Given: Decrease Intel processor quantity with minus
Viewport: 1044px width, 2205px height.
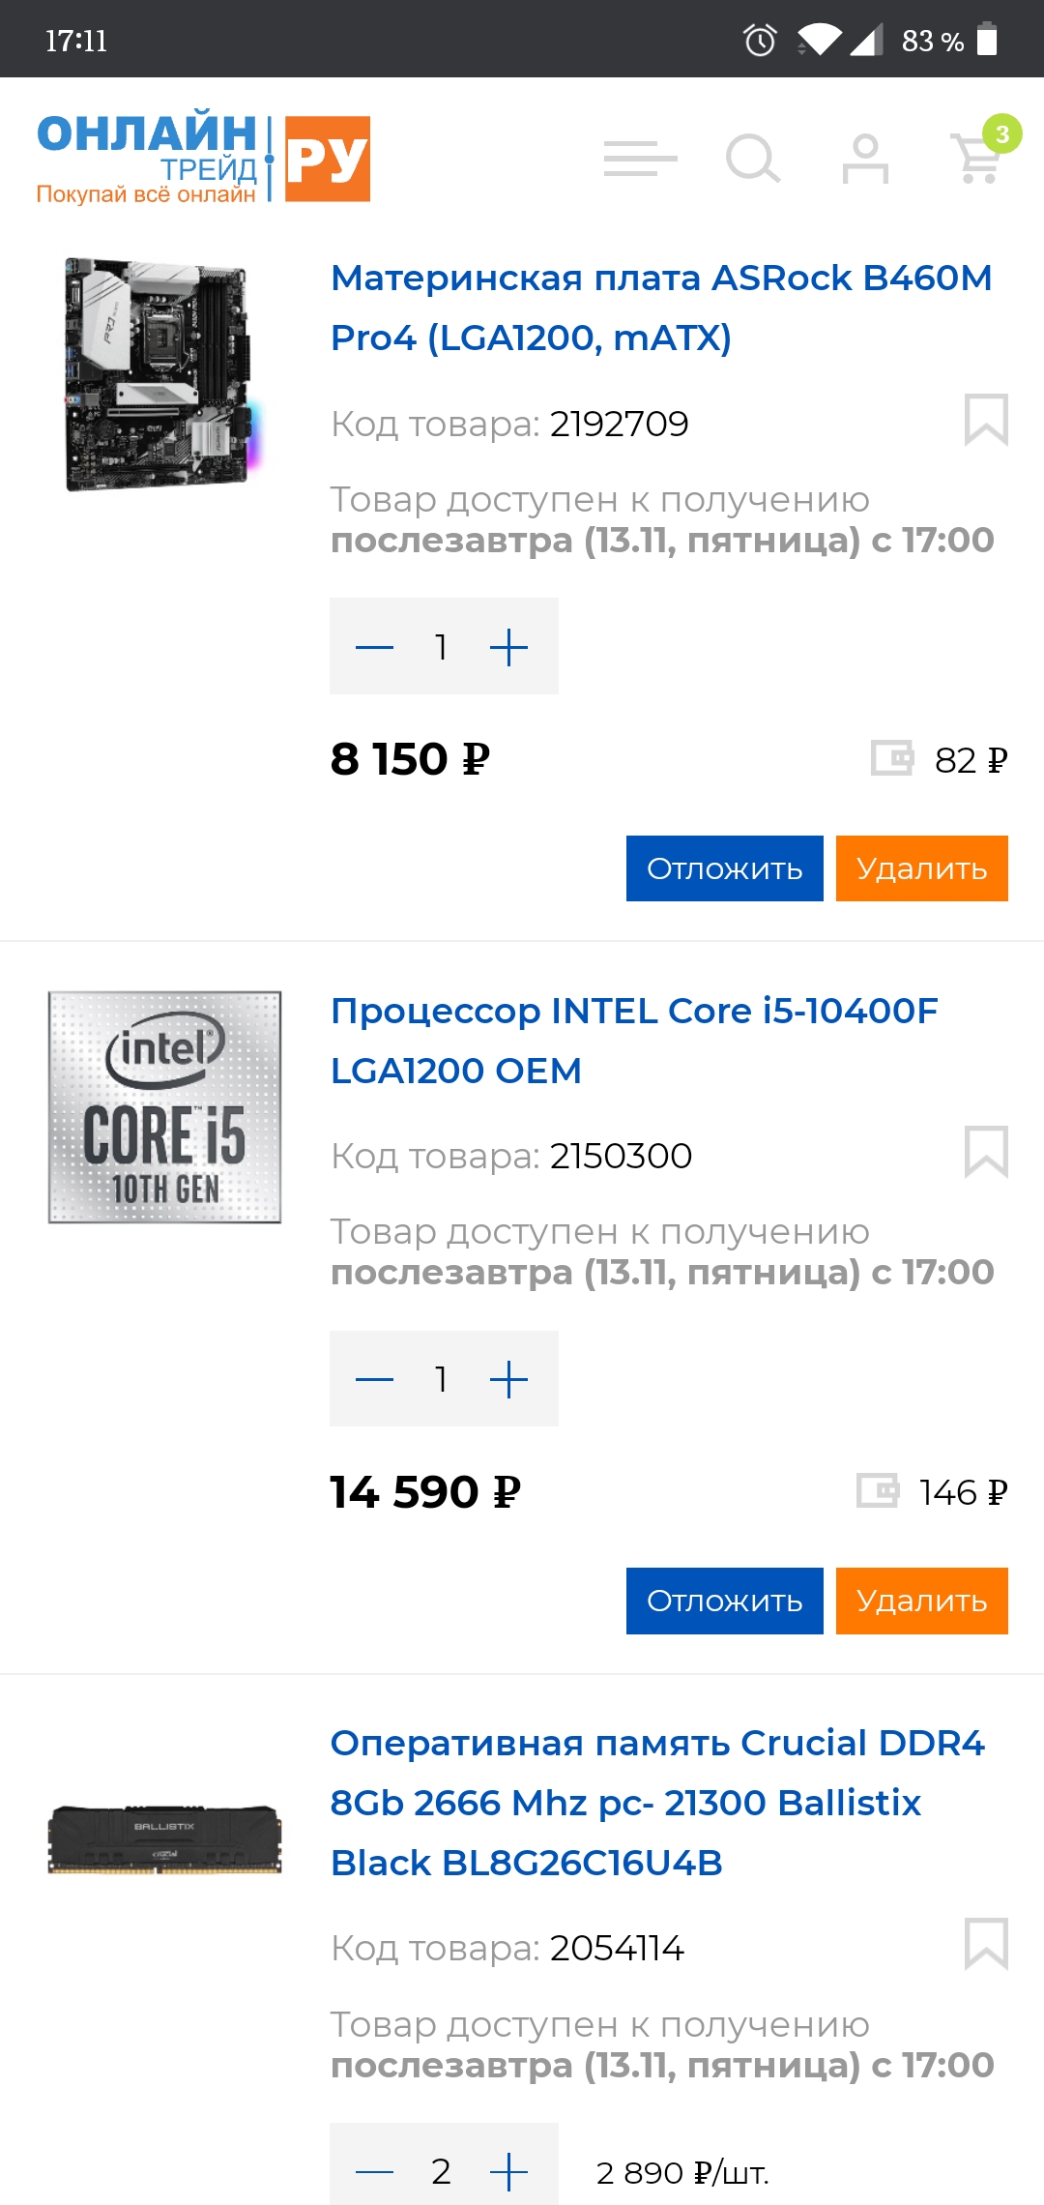Looking at the screenshot, I should click(x=375, y=1379).
